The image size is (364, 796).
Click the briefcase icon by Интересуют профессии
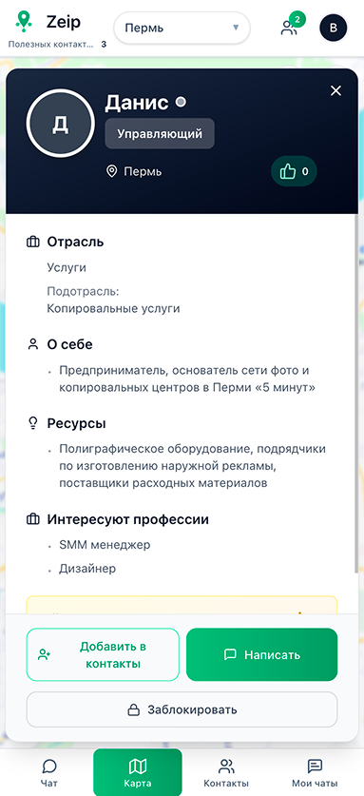[32, 520]
